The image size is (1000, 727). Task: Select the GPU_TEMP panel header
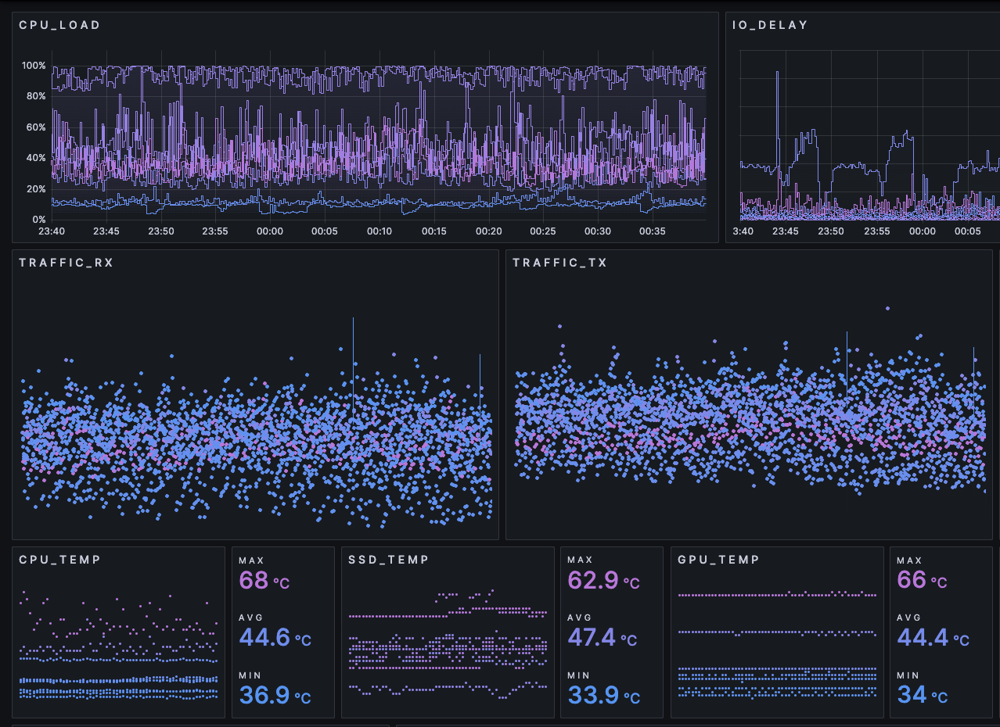[x=718, y=560]
